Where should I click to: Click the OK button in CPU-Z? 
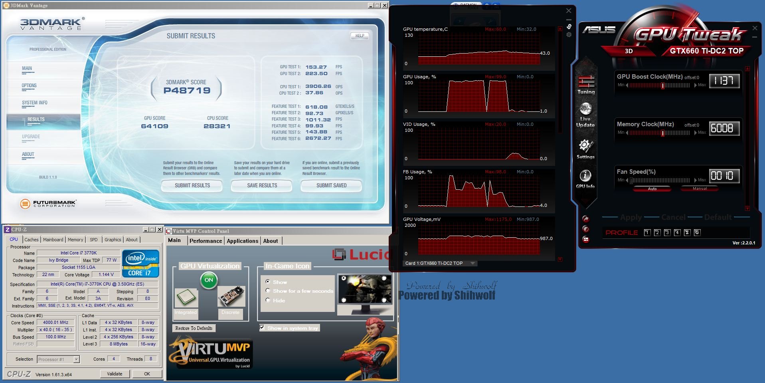(x=147, y=374)
